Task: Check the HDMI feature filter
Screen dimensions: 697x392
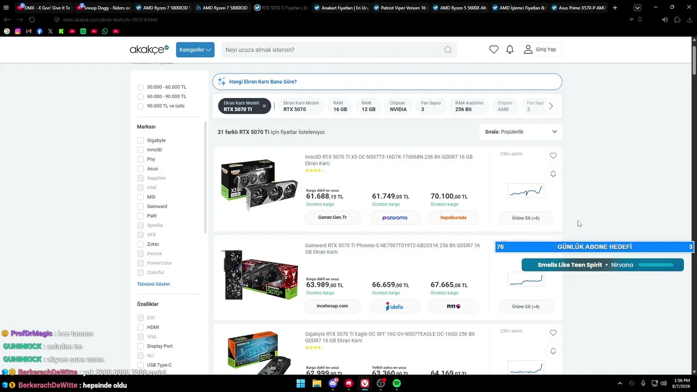Action: click(140, 327)
